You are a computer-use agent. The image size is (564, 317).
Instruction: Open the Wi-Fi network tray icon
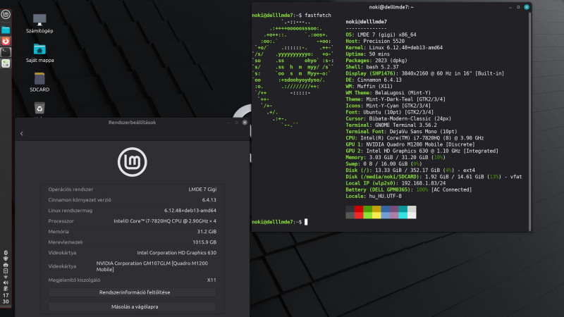[x=6, y=277]
